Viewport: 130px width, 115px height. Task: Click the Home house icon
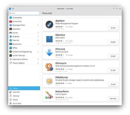click(11, 88)
